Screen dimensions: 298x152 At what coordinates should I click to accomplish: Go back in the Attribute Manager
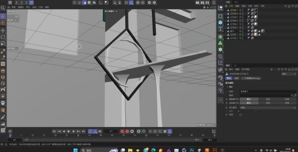coord(272,70)
